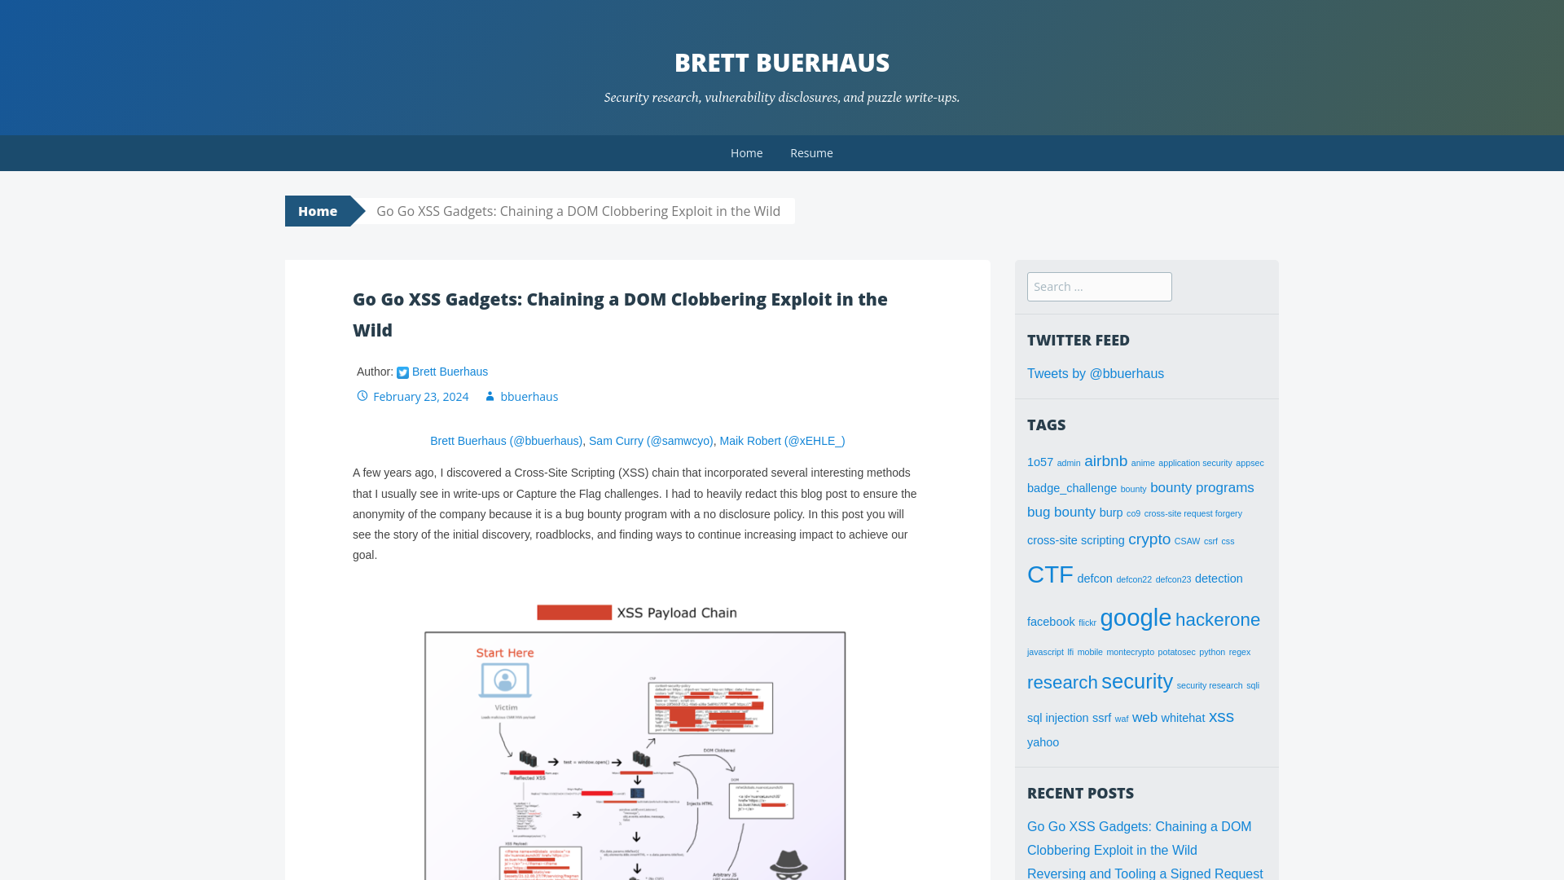
Task: Click the crypto tag in sidebar
Action: [1149, 539]
